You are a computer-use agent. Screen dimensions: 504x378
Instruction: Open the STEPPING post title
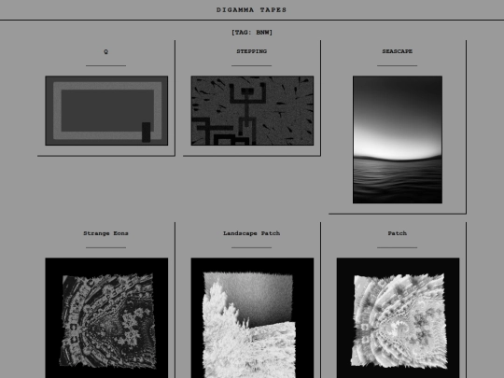tap(252, 51)
